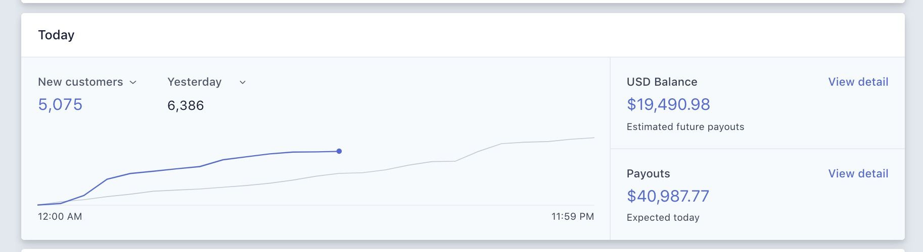Click the chevron beside New customers

tap(133, 82)
